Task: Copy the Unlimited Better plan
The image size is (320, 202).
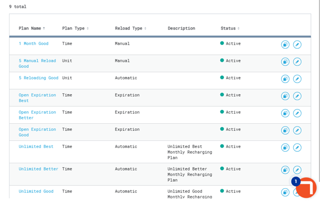Action: coord(285,170)
